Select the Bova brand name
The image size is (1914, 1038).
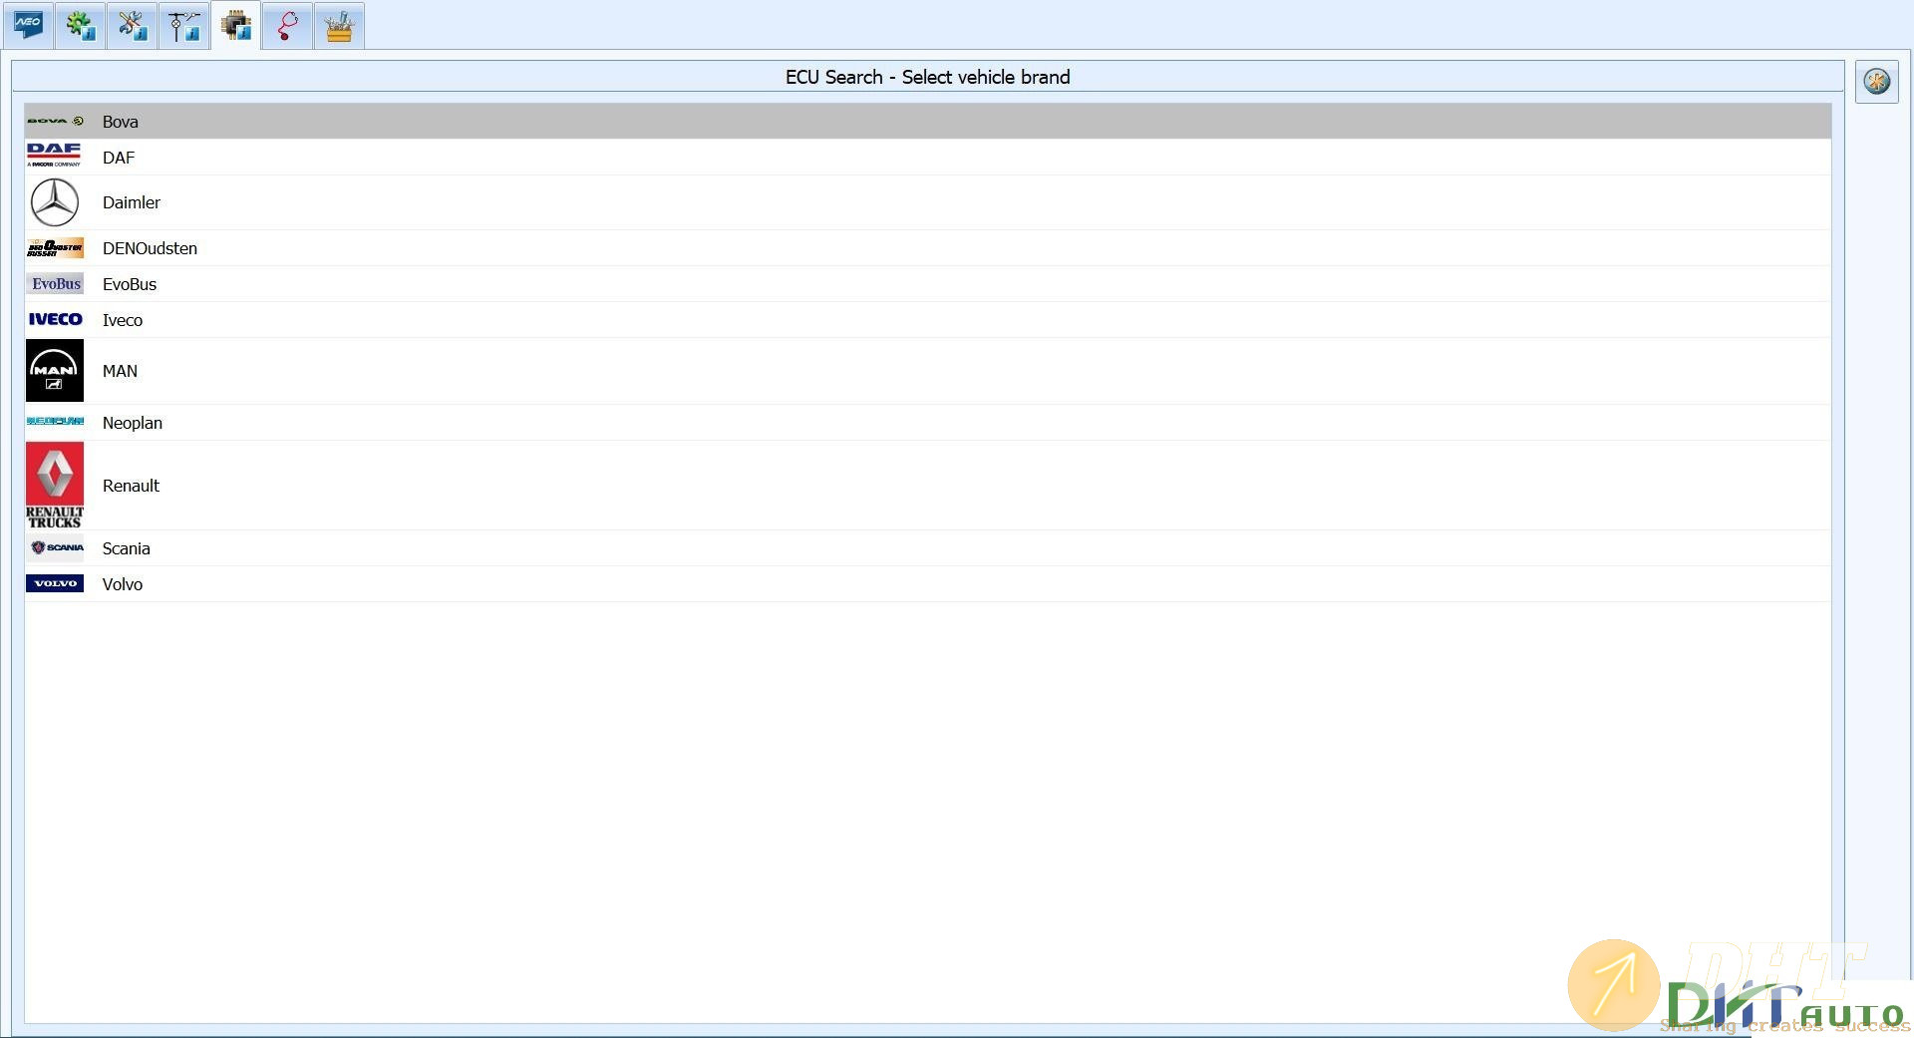point(121,122)
